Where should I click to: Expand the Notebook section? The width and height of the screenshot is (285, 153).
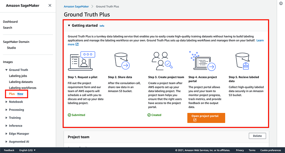tap(6, 102)
